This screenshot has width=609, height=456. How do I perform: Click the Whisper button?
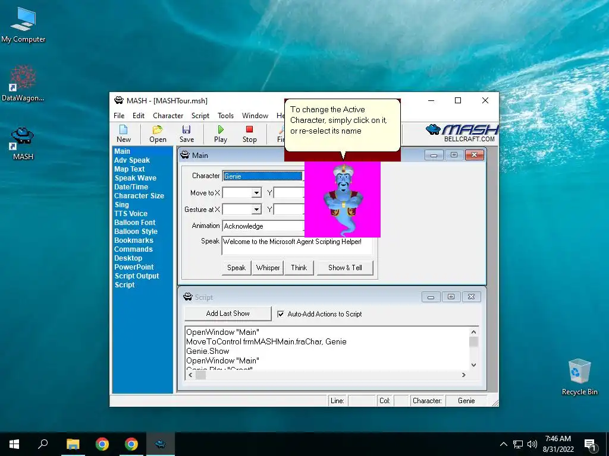[268, 268]
